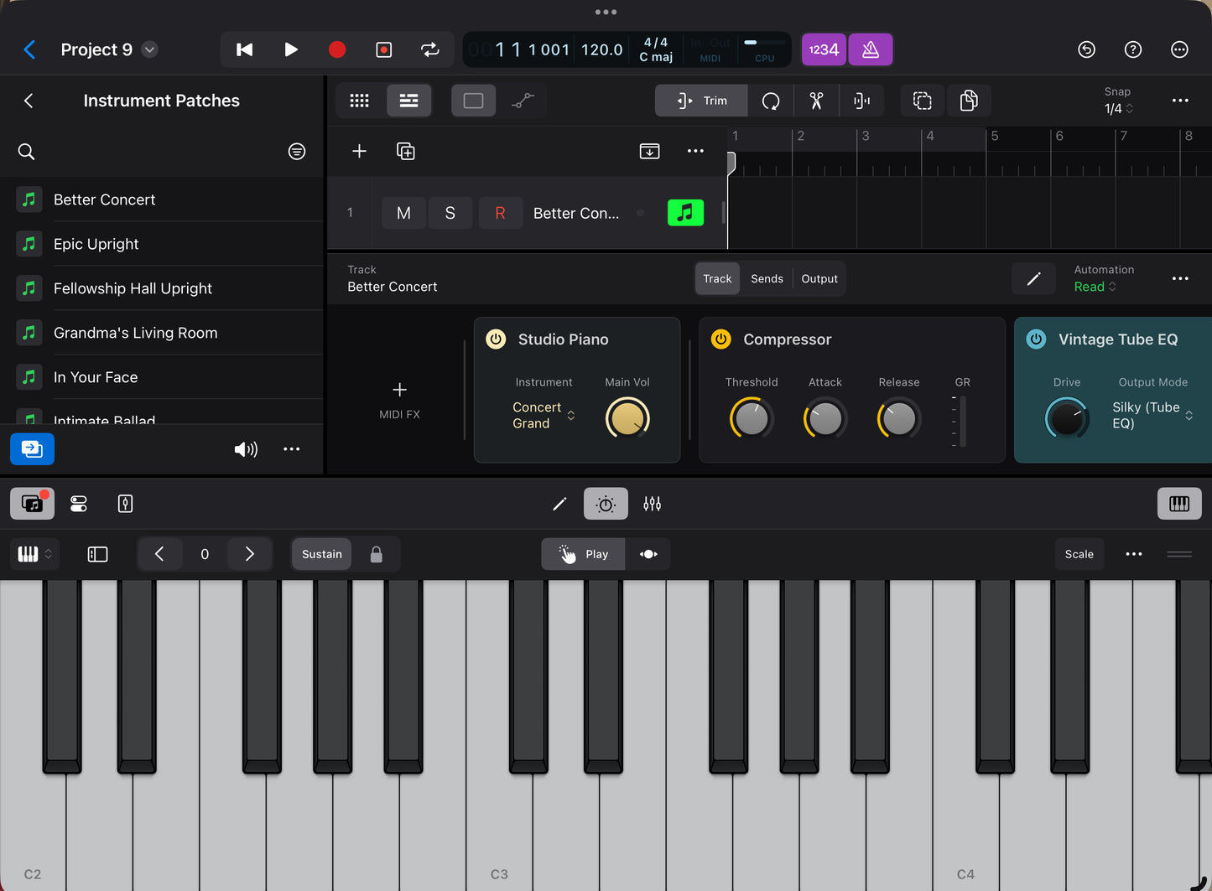The height and width of the screenshot is (891, 1212).
Task: Click the duplicate track icon
Action: click(405, 151)
